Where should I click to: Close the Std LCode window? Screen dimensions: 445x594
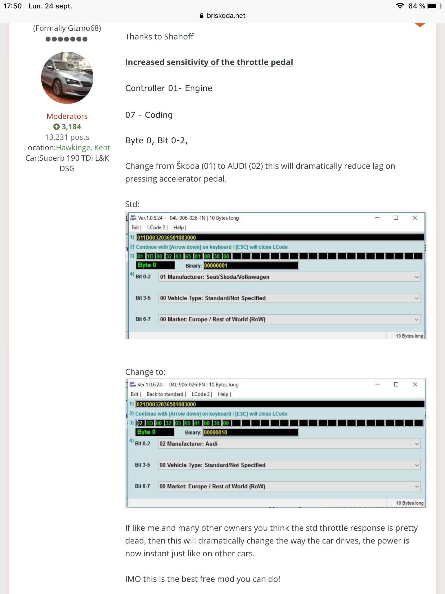click(x=415, y=218)
